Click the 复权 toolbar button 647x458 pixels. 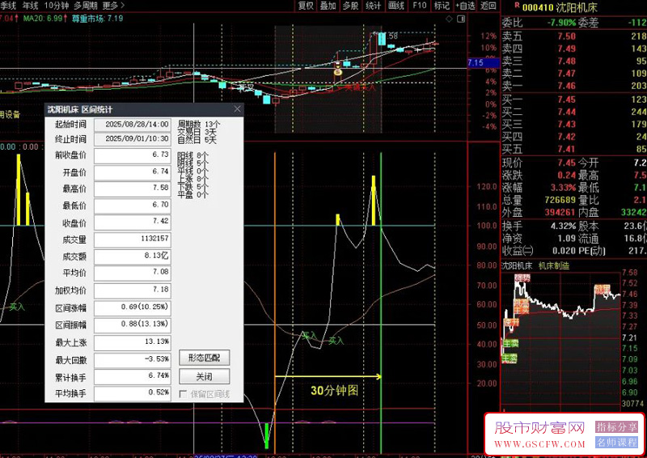[x=307, y=6]
